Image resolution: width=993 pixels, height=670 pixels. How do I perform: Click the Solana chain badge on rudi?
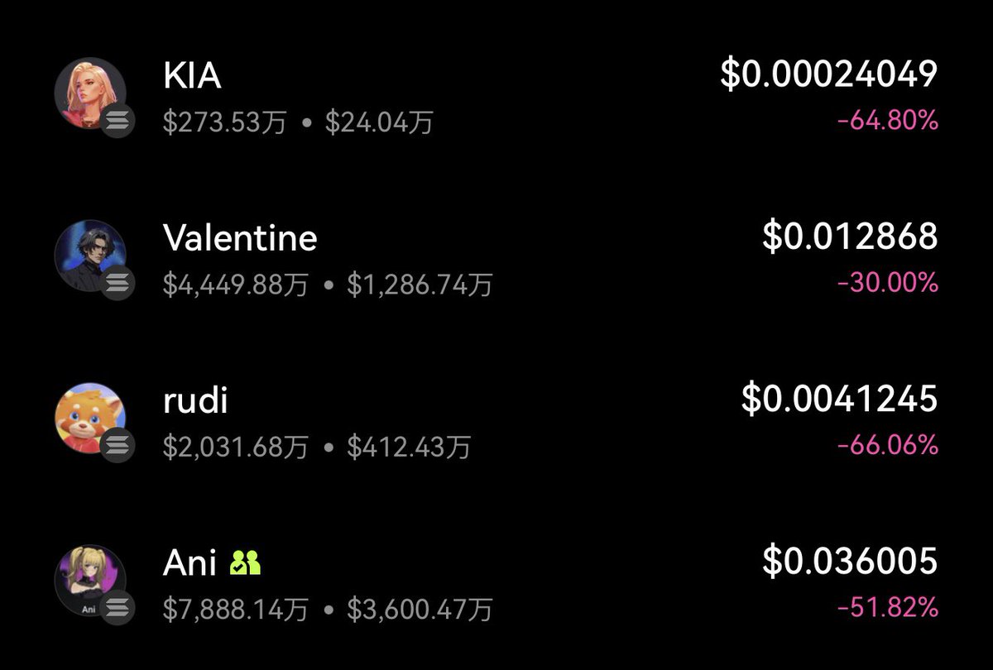[x=118, y=446]
